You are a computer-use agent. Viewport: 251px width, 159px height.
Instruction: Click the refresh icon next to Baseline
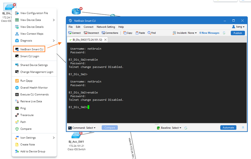coord(186,128)
